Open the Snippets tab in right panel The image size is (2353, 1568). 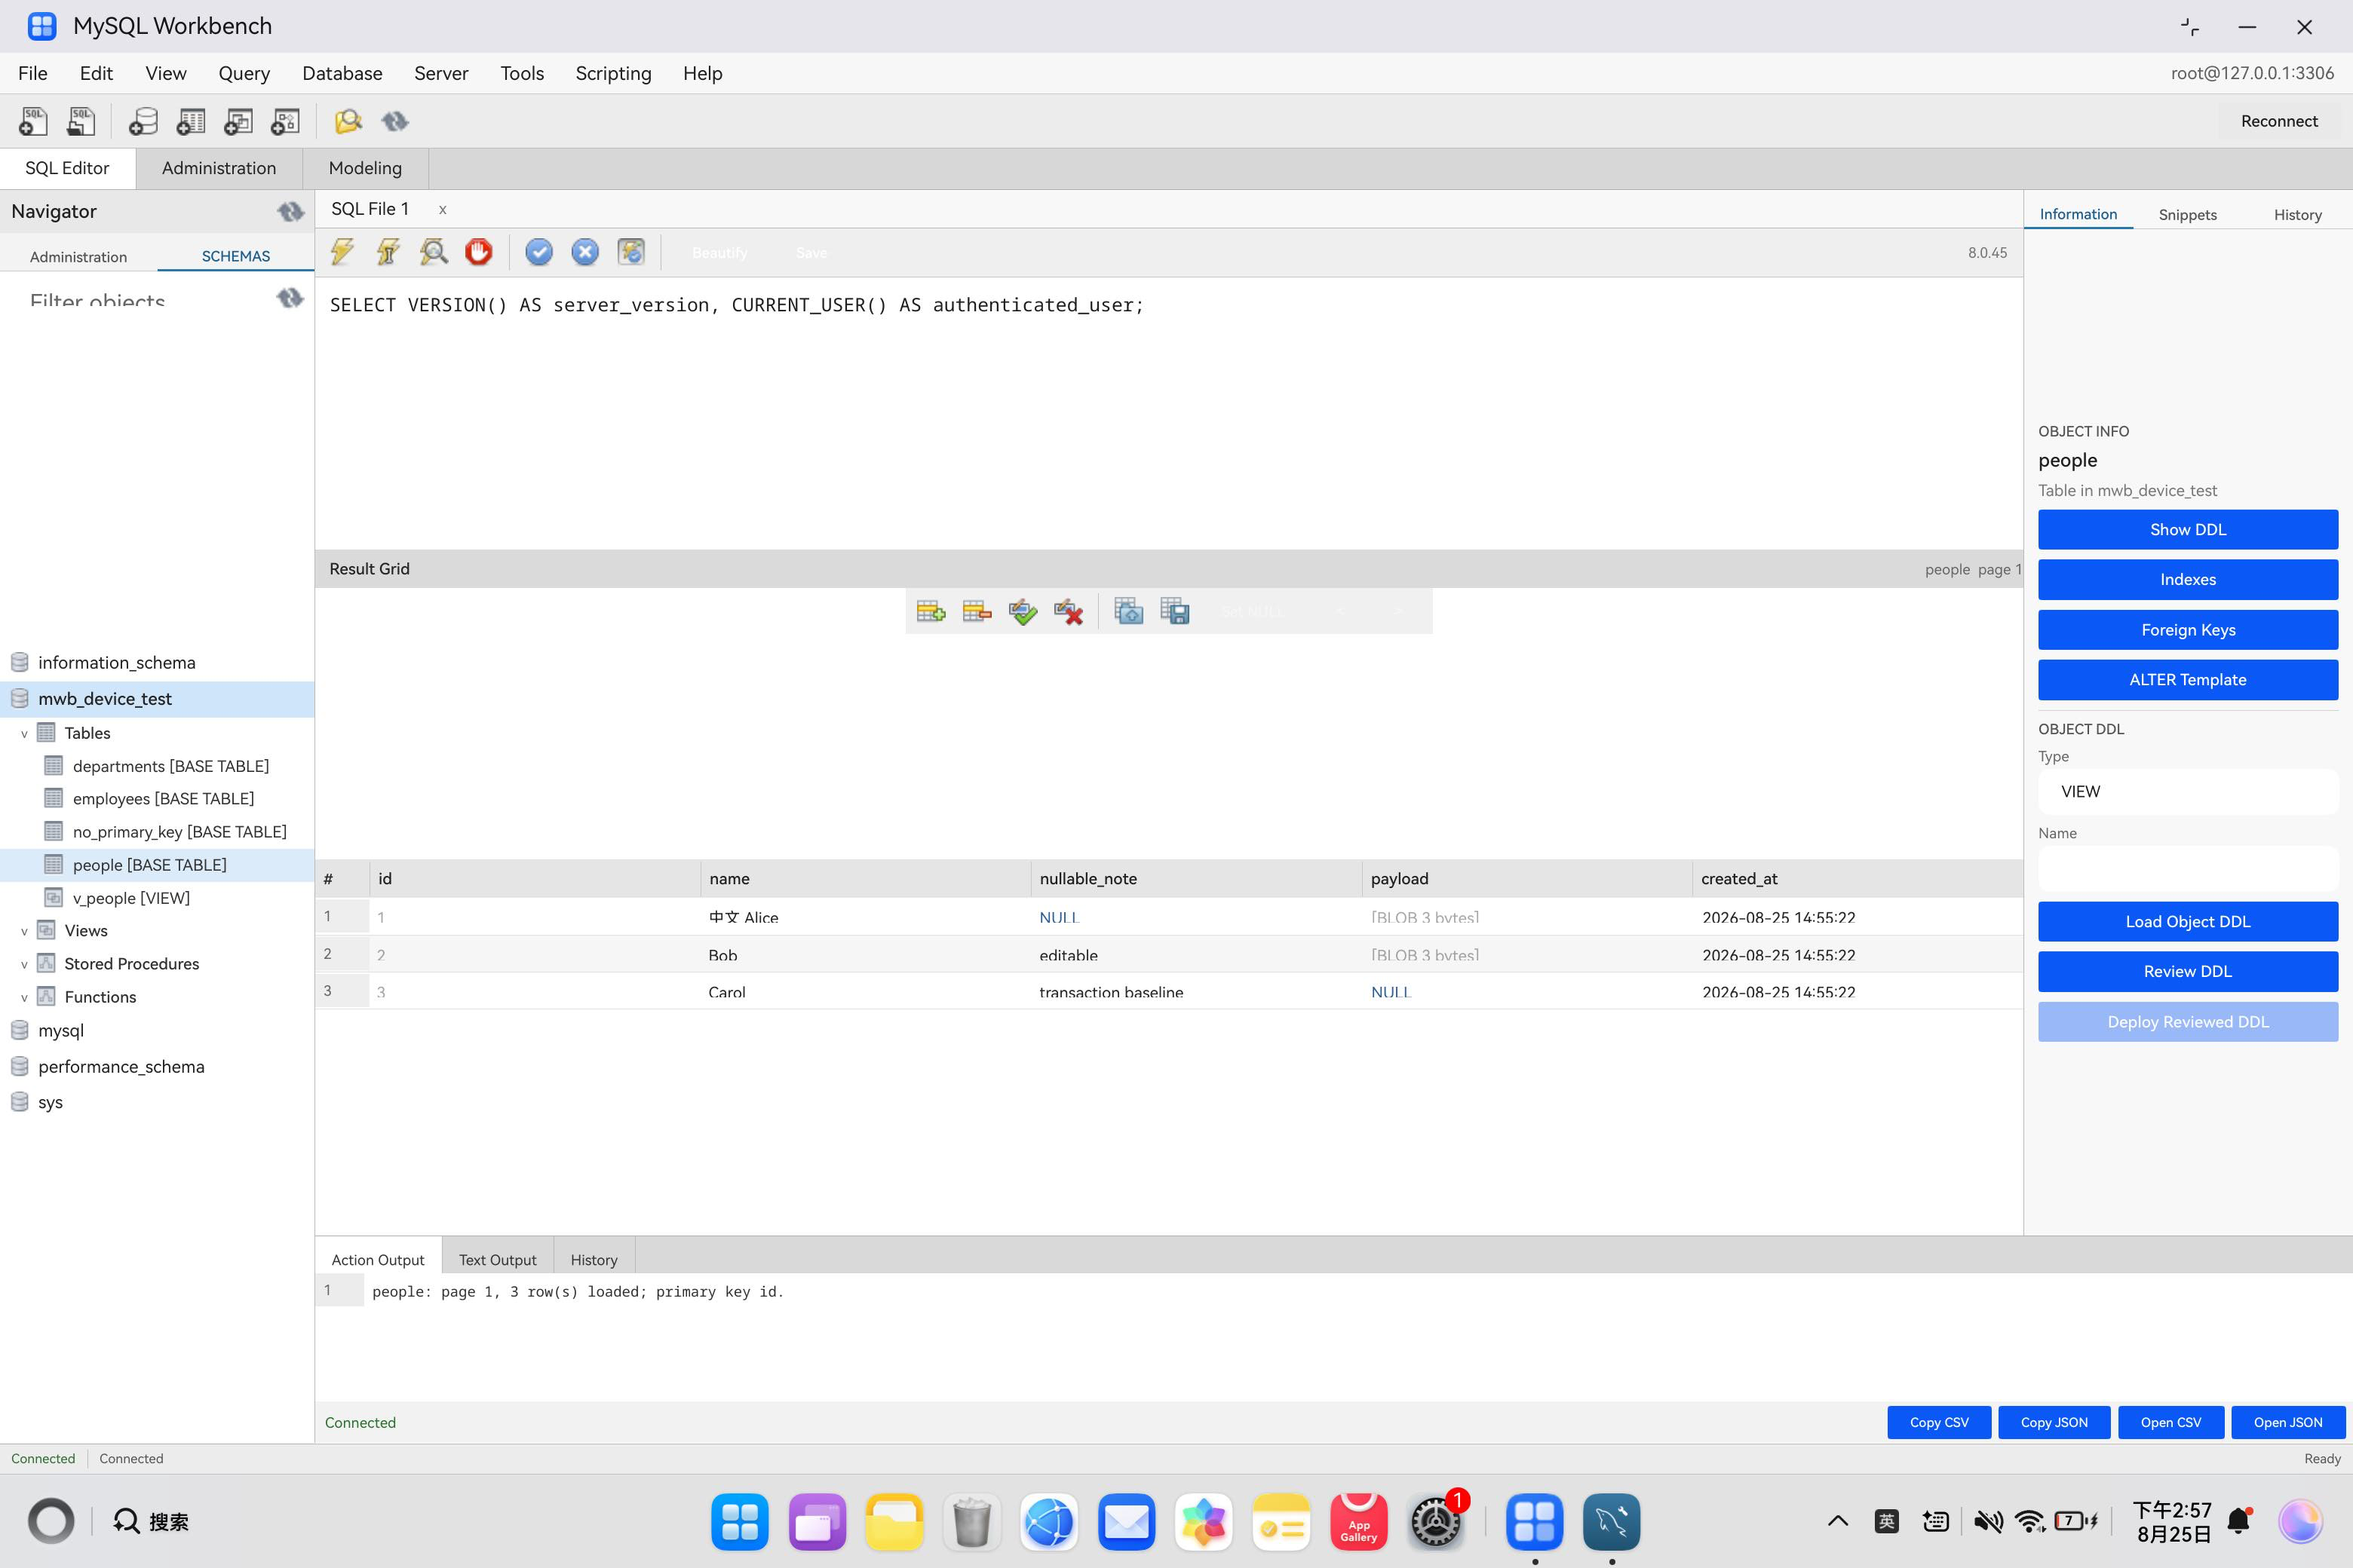click(2188, 215)
